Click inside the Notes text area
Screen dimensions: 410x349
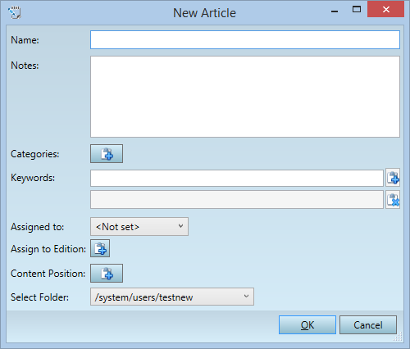(245, 97)
